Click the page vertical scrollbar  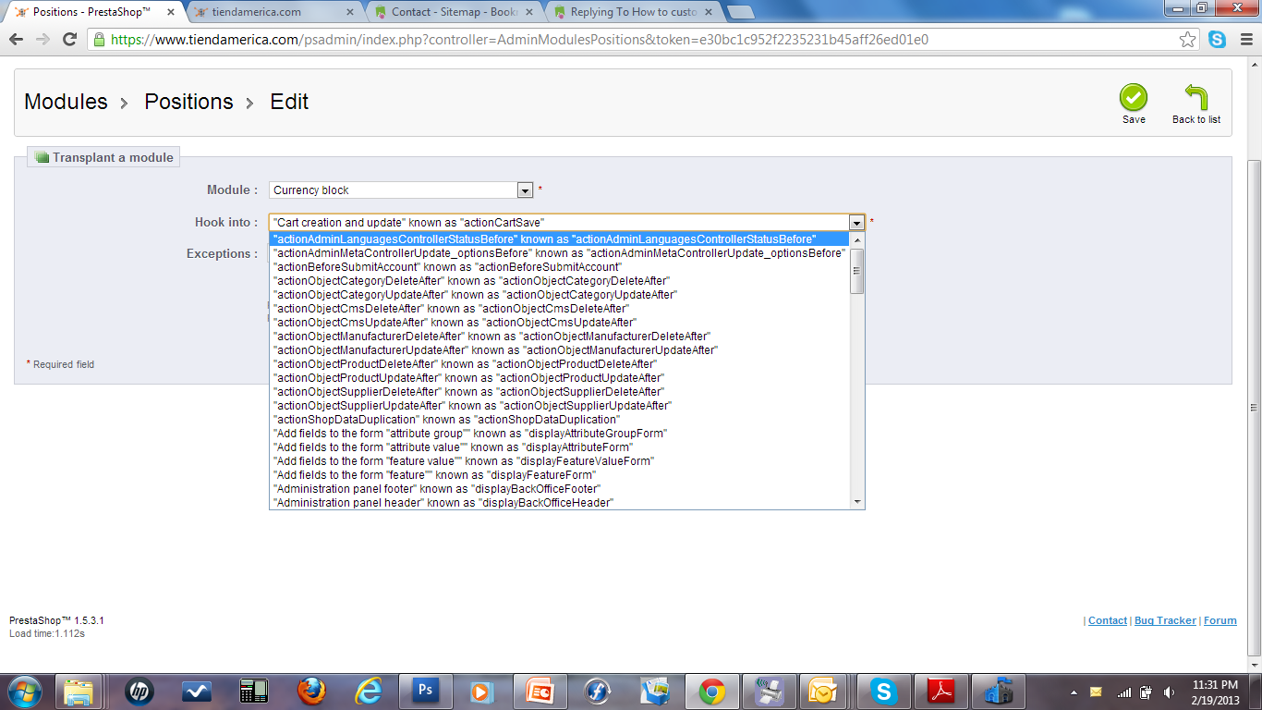click(1255, 410)
